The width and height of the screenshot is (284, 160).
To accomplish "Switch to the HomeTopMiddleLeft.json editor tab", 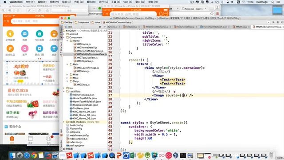I will coord(215,27).
